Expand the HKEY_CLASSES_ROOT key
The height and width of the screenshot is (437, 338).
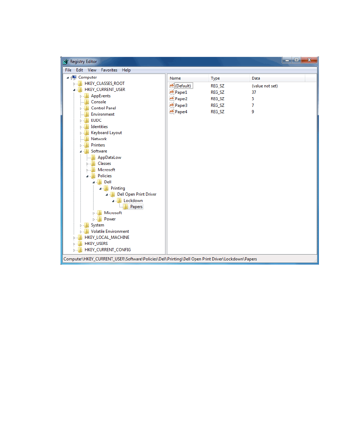tap(74, 84)
